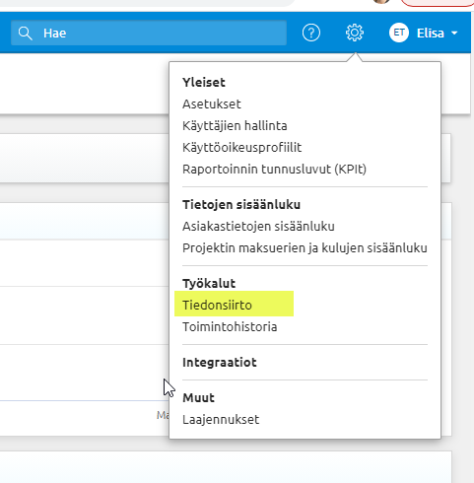474x483 pixels.
Task: Click the Muut section heading
Action: (198, 397)
